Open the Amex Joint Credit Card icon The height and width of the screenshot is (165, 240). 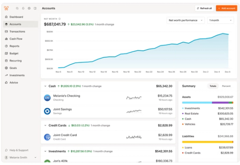(x=47, y=137)
